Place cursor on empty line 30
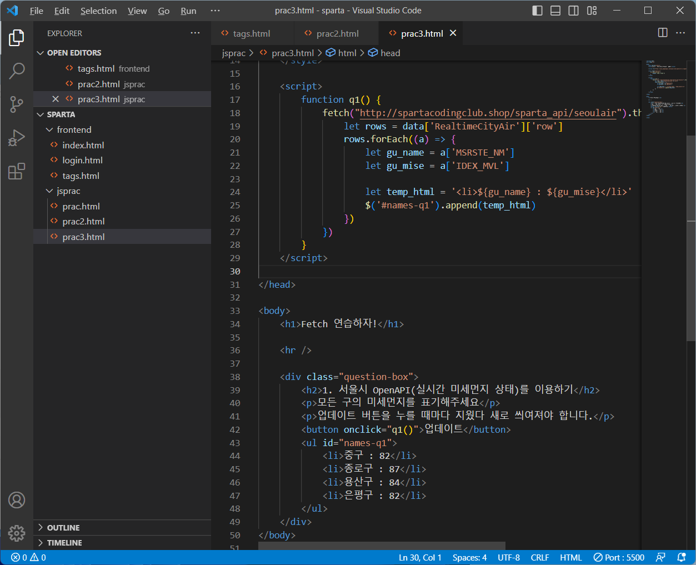This screenshot has height=565, width=696. 450,271
